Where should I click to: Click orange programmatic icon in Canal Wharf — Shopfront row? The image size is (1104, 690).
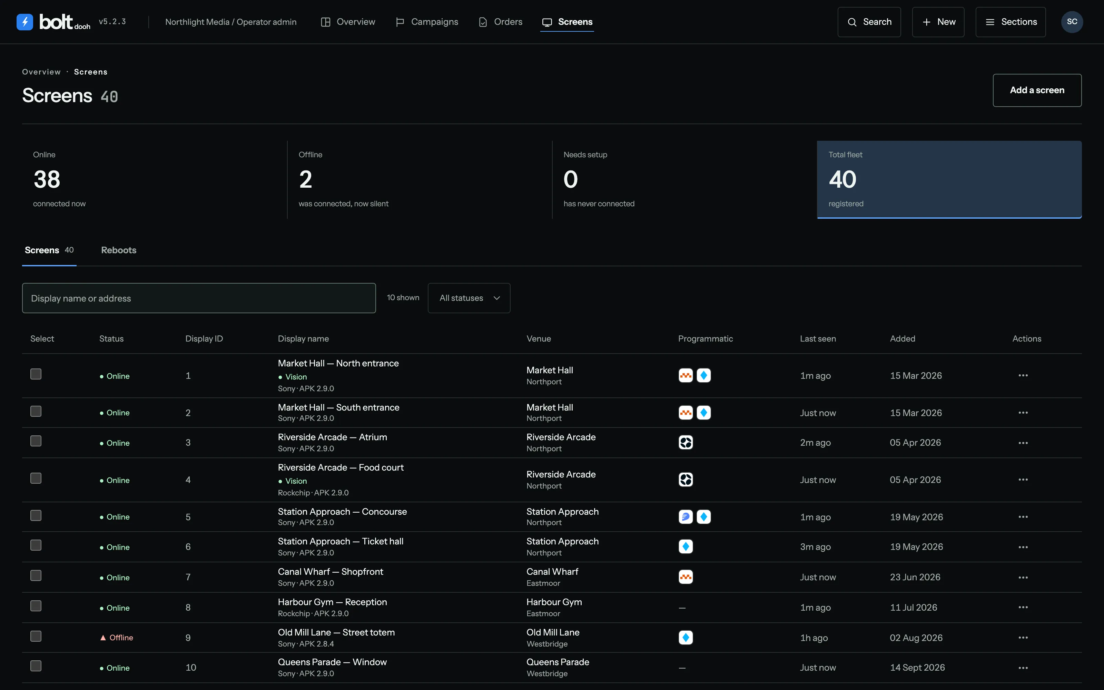tap(686, 577)
